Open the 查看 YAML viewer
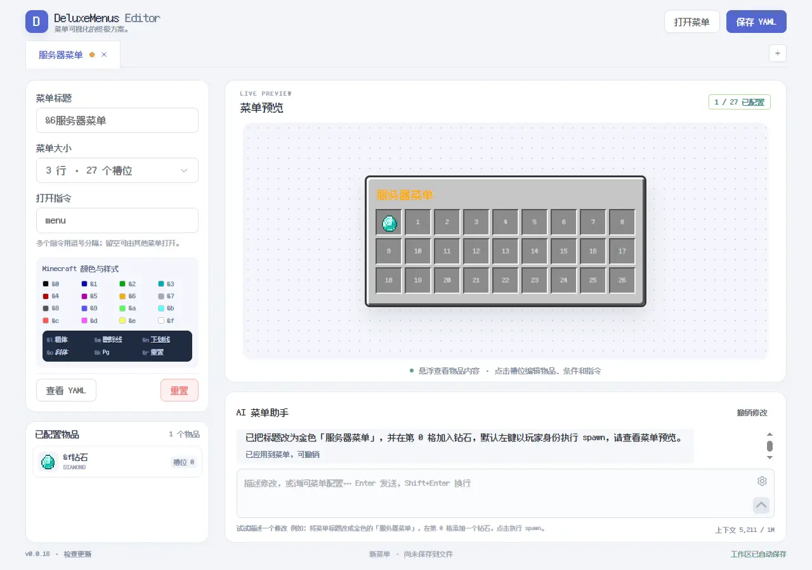 coord(66,390)
